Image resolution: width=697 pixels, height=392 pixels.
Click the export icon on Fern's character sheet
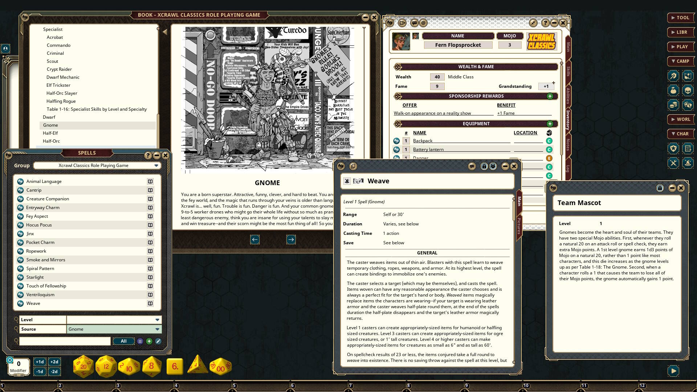[402, 23]
